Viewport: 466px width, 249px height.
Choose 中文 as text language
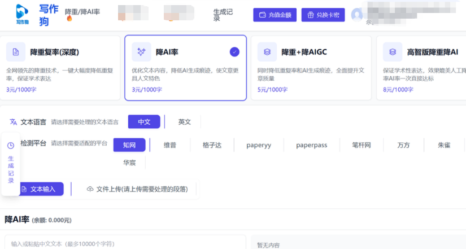point(144,122)
